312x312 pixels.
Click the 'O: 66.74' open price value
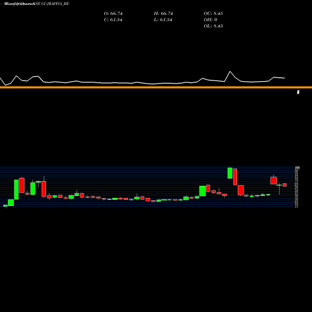coord(113,14)
